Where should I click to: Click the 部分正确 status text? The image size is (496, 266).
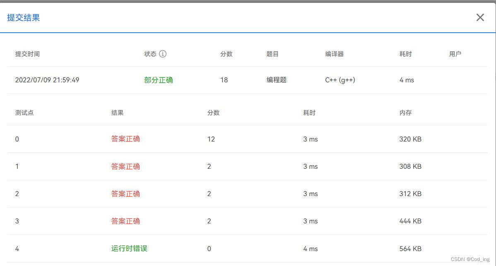[x=159, y=80]
